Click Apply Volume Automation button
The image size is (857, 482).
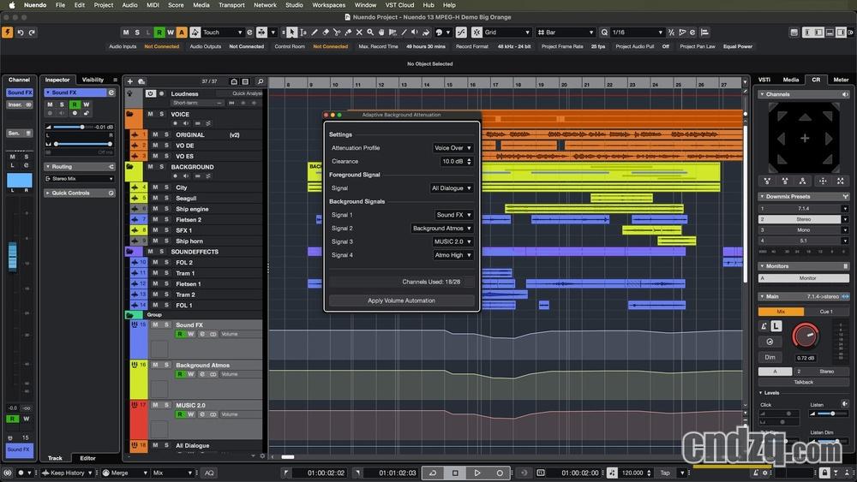(x=401, y=301)
